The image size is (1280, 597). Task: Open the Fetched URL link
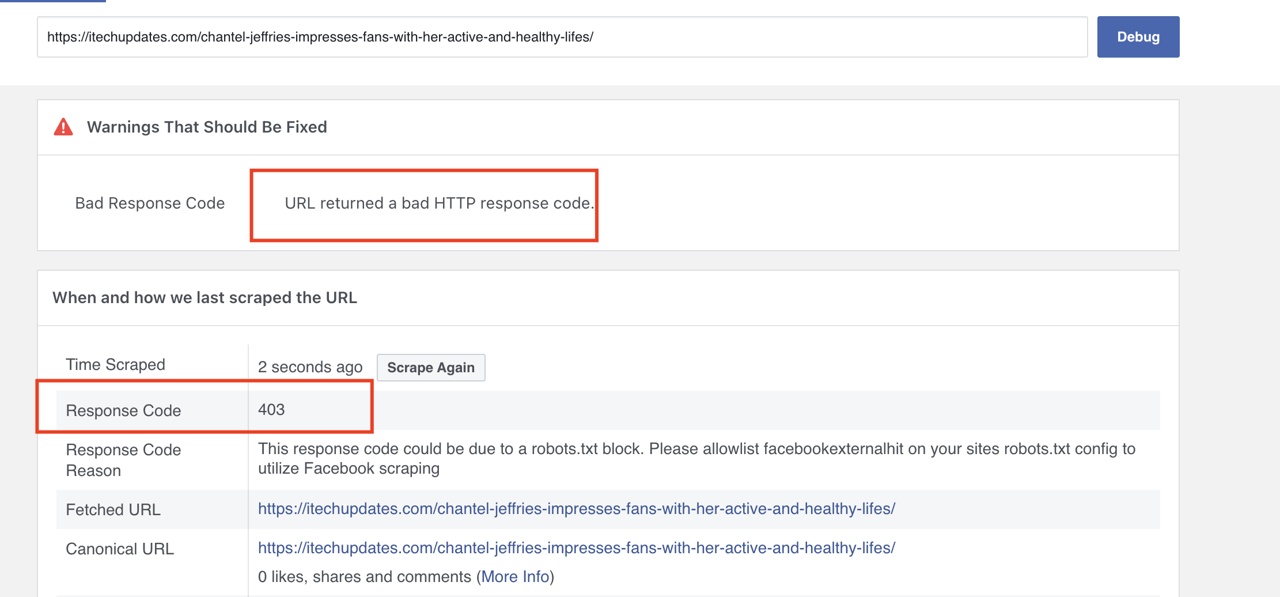pos(576,509)
